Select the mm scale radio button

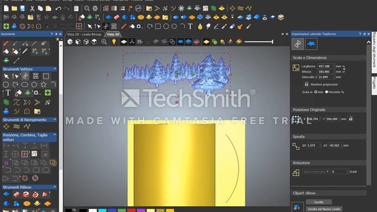click(316, 92)
